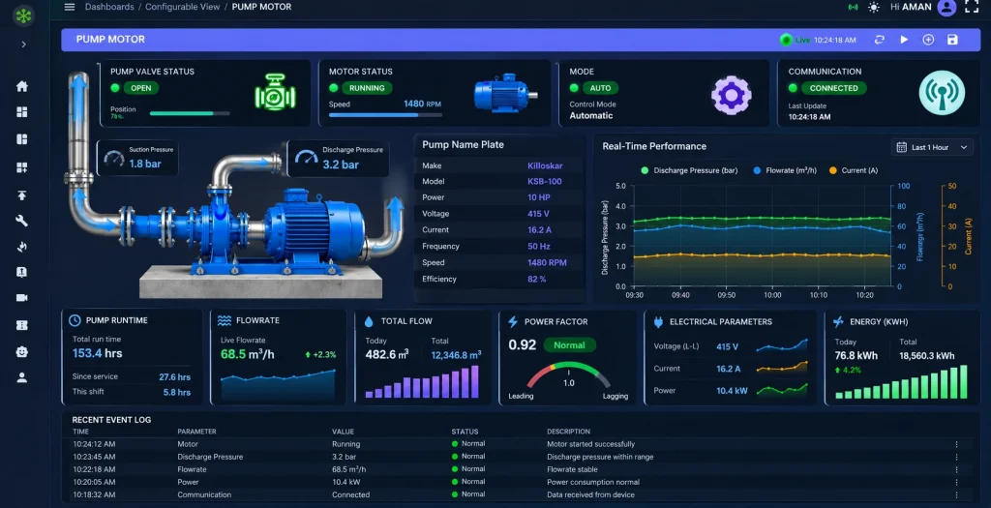Open the layout panels sidebar icon
The image size is (991, 508).
pyautogui.click(x=22, y=139)
